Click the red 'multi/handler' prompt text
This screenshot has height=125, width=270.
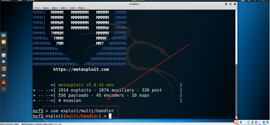click(82, 116)
